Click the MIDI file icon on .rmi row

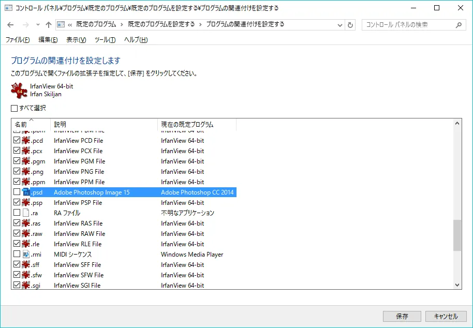tap(26, 255)
